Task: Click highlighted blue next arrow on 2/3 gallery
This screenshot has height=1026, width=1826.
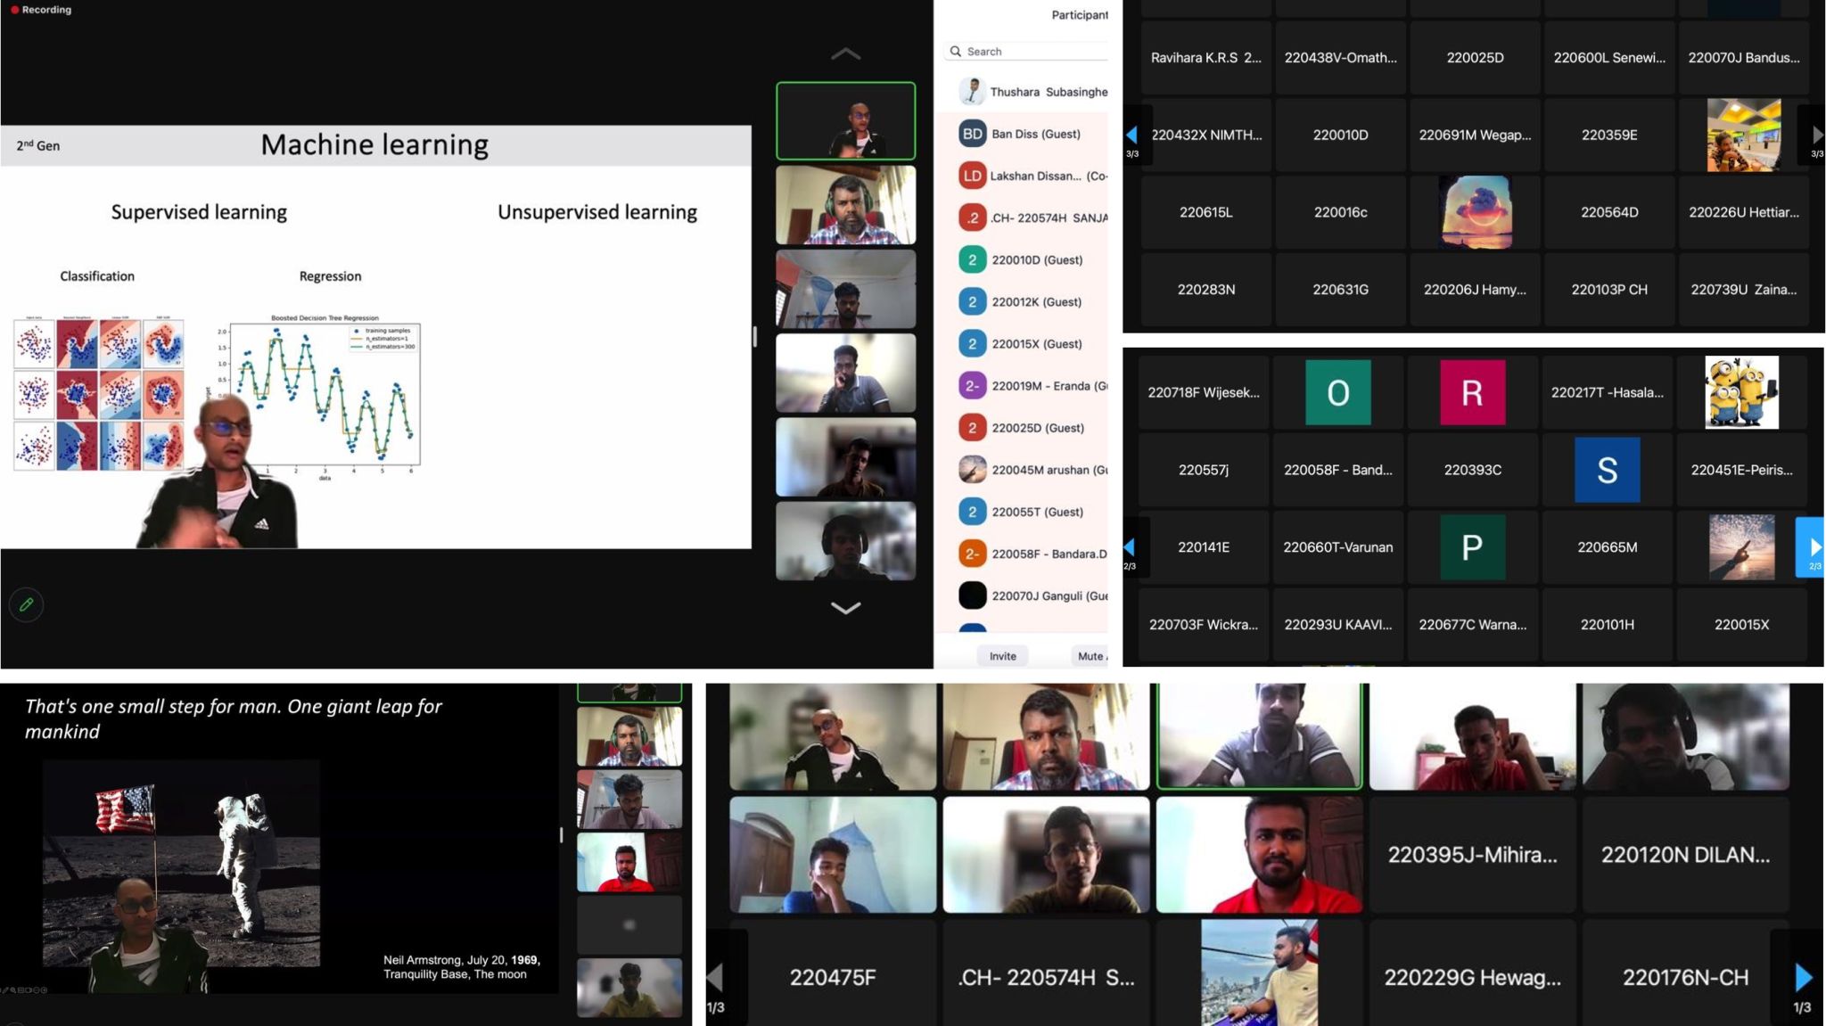Action: coord(1814,547)
